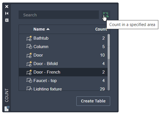Click the Search input field

tap(59, 15)
